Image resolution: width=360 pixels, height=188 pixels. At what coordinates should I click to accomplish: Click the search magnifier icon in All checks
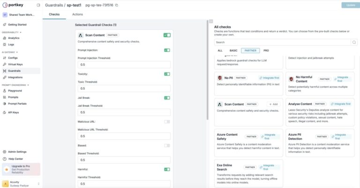(354, 42)
